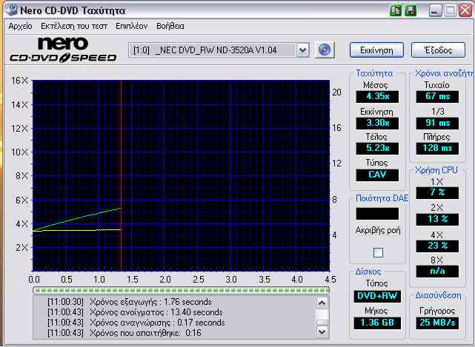Click the start speed value 3.30x
Image resolution: width=475 pixels, height=347 pixels.
377,123
